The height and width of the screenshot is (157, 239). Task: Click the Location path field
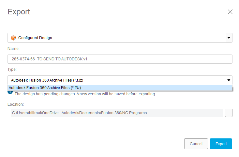[116, 113]
